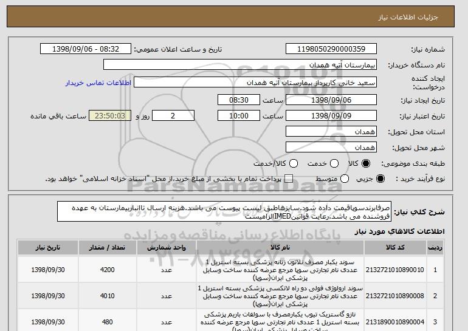The image size is (468, 331).
Task: Click the ردیف column header
Action: coord(435,248)
